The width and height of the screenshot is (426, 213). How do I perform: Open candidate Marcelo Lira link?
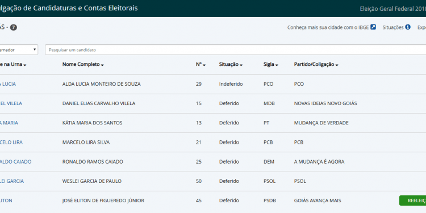[x=11, y=142]
